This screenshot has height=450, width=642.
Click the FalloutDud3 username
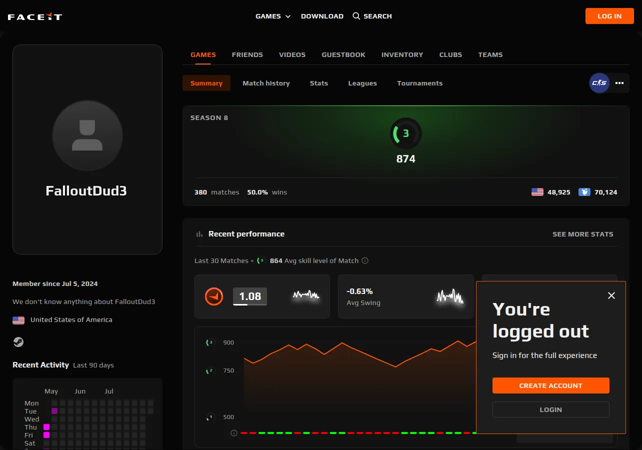coord(86,190)
